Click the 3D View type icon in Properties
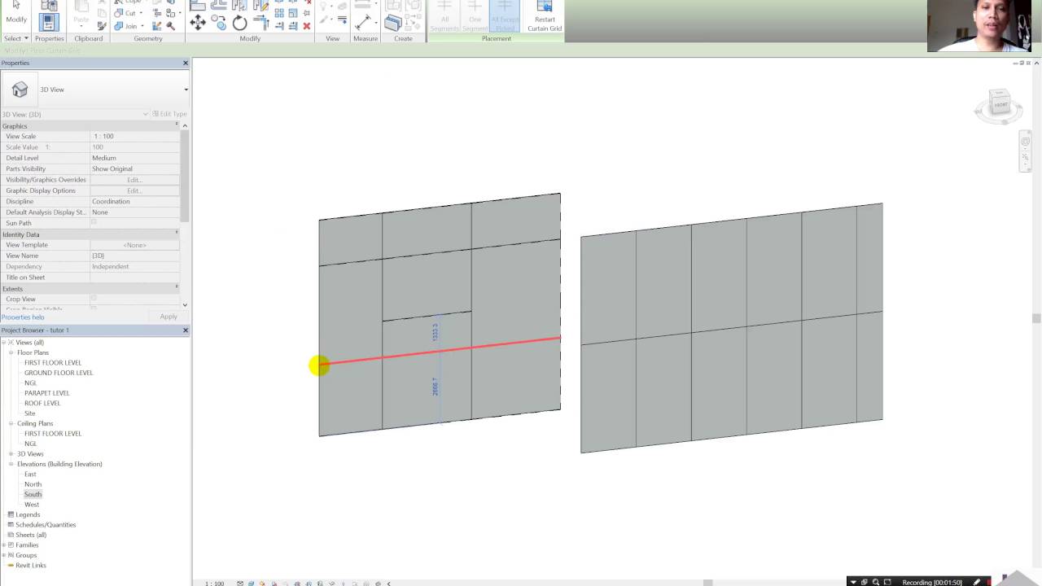This screenshot has width=1042, height=586. [x=20, y=90]
